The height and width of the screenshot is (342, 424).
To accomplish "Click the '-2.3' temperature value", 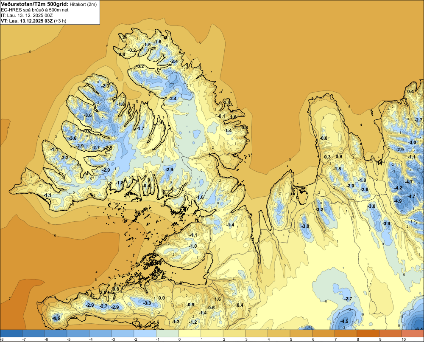I will [x=105, y=86].
